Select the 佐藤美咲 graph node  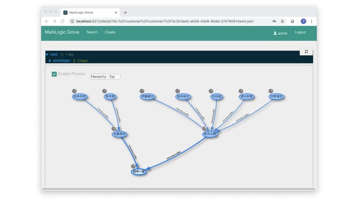pos(120,134)
